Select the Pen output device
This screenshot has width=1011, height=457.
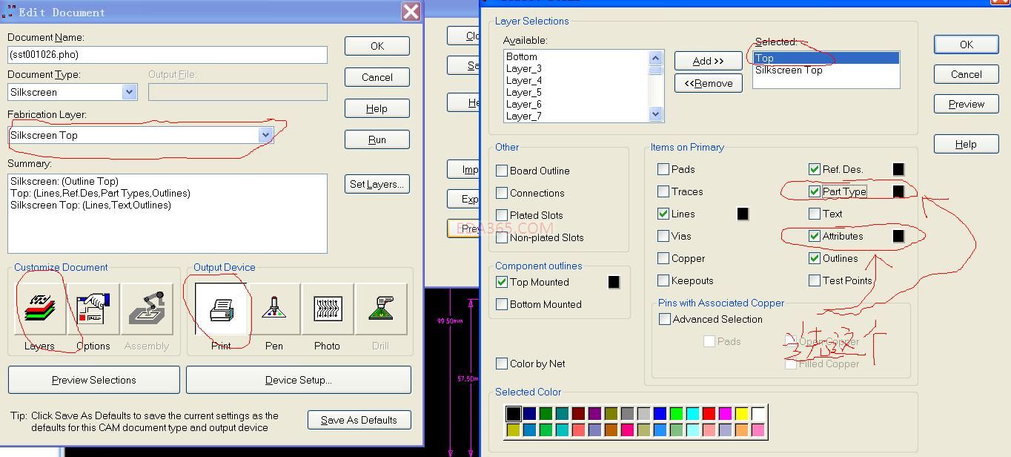(274, 309)
